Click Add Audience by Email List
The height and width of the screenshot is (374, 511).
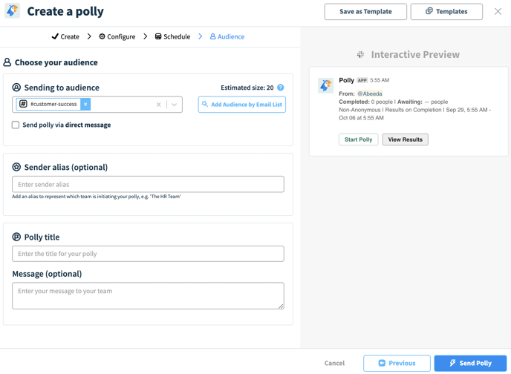coord(242,105)
